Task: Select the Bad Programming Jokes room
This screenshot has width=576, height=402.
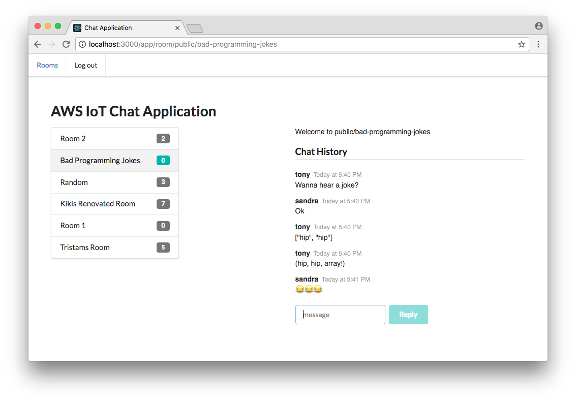Action: tap(115, 161)
